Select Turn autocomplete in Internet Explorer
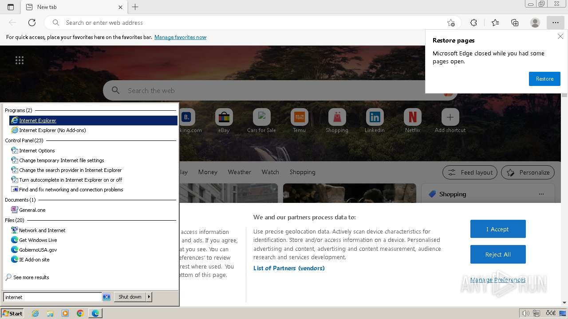The width and height of the screenshot is (568, 319). (93, 180)
